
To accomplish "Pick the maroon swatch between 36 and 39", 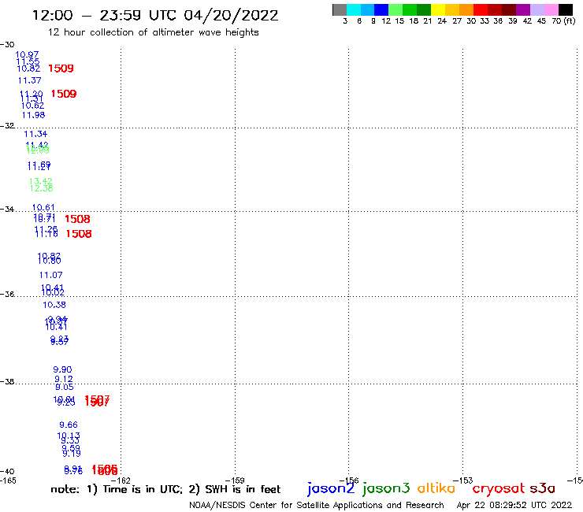I will pos(509,9).
